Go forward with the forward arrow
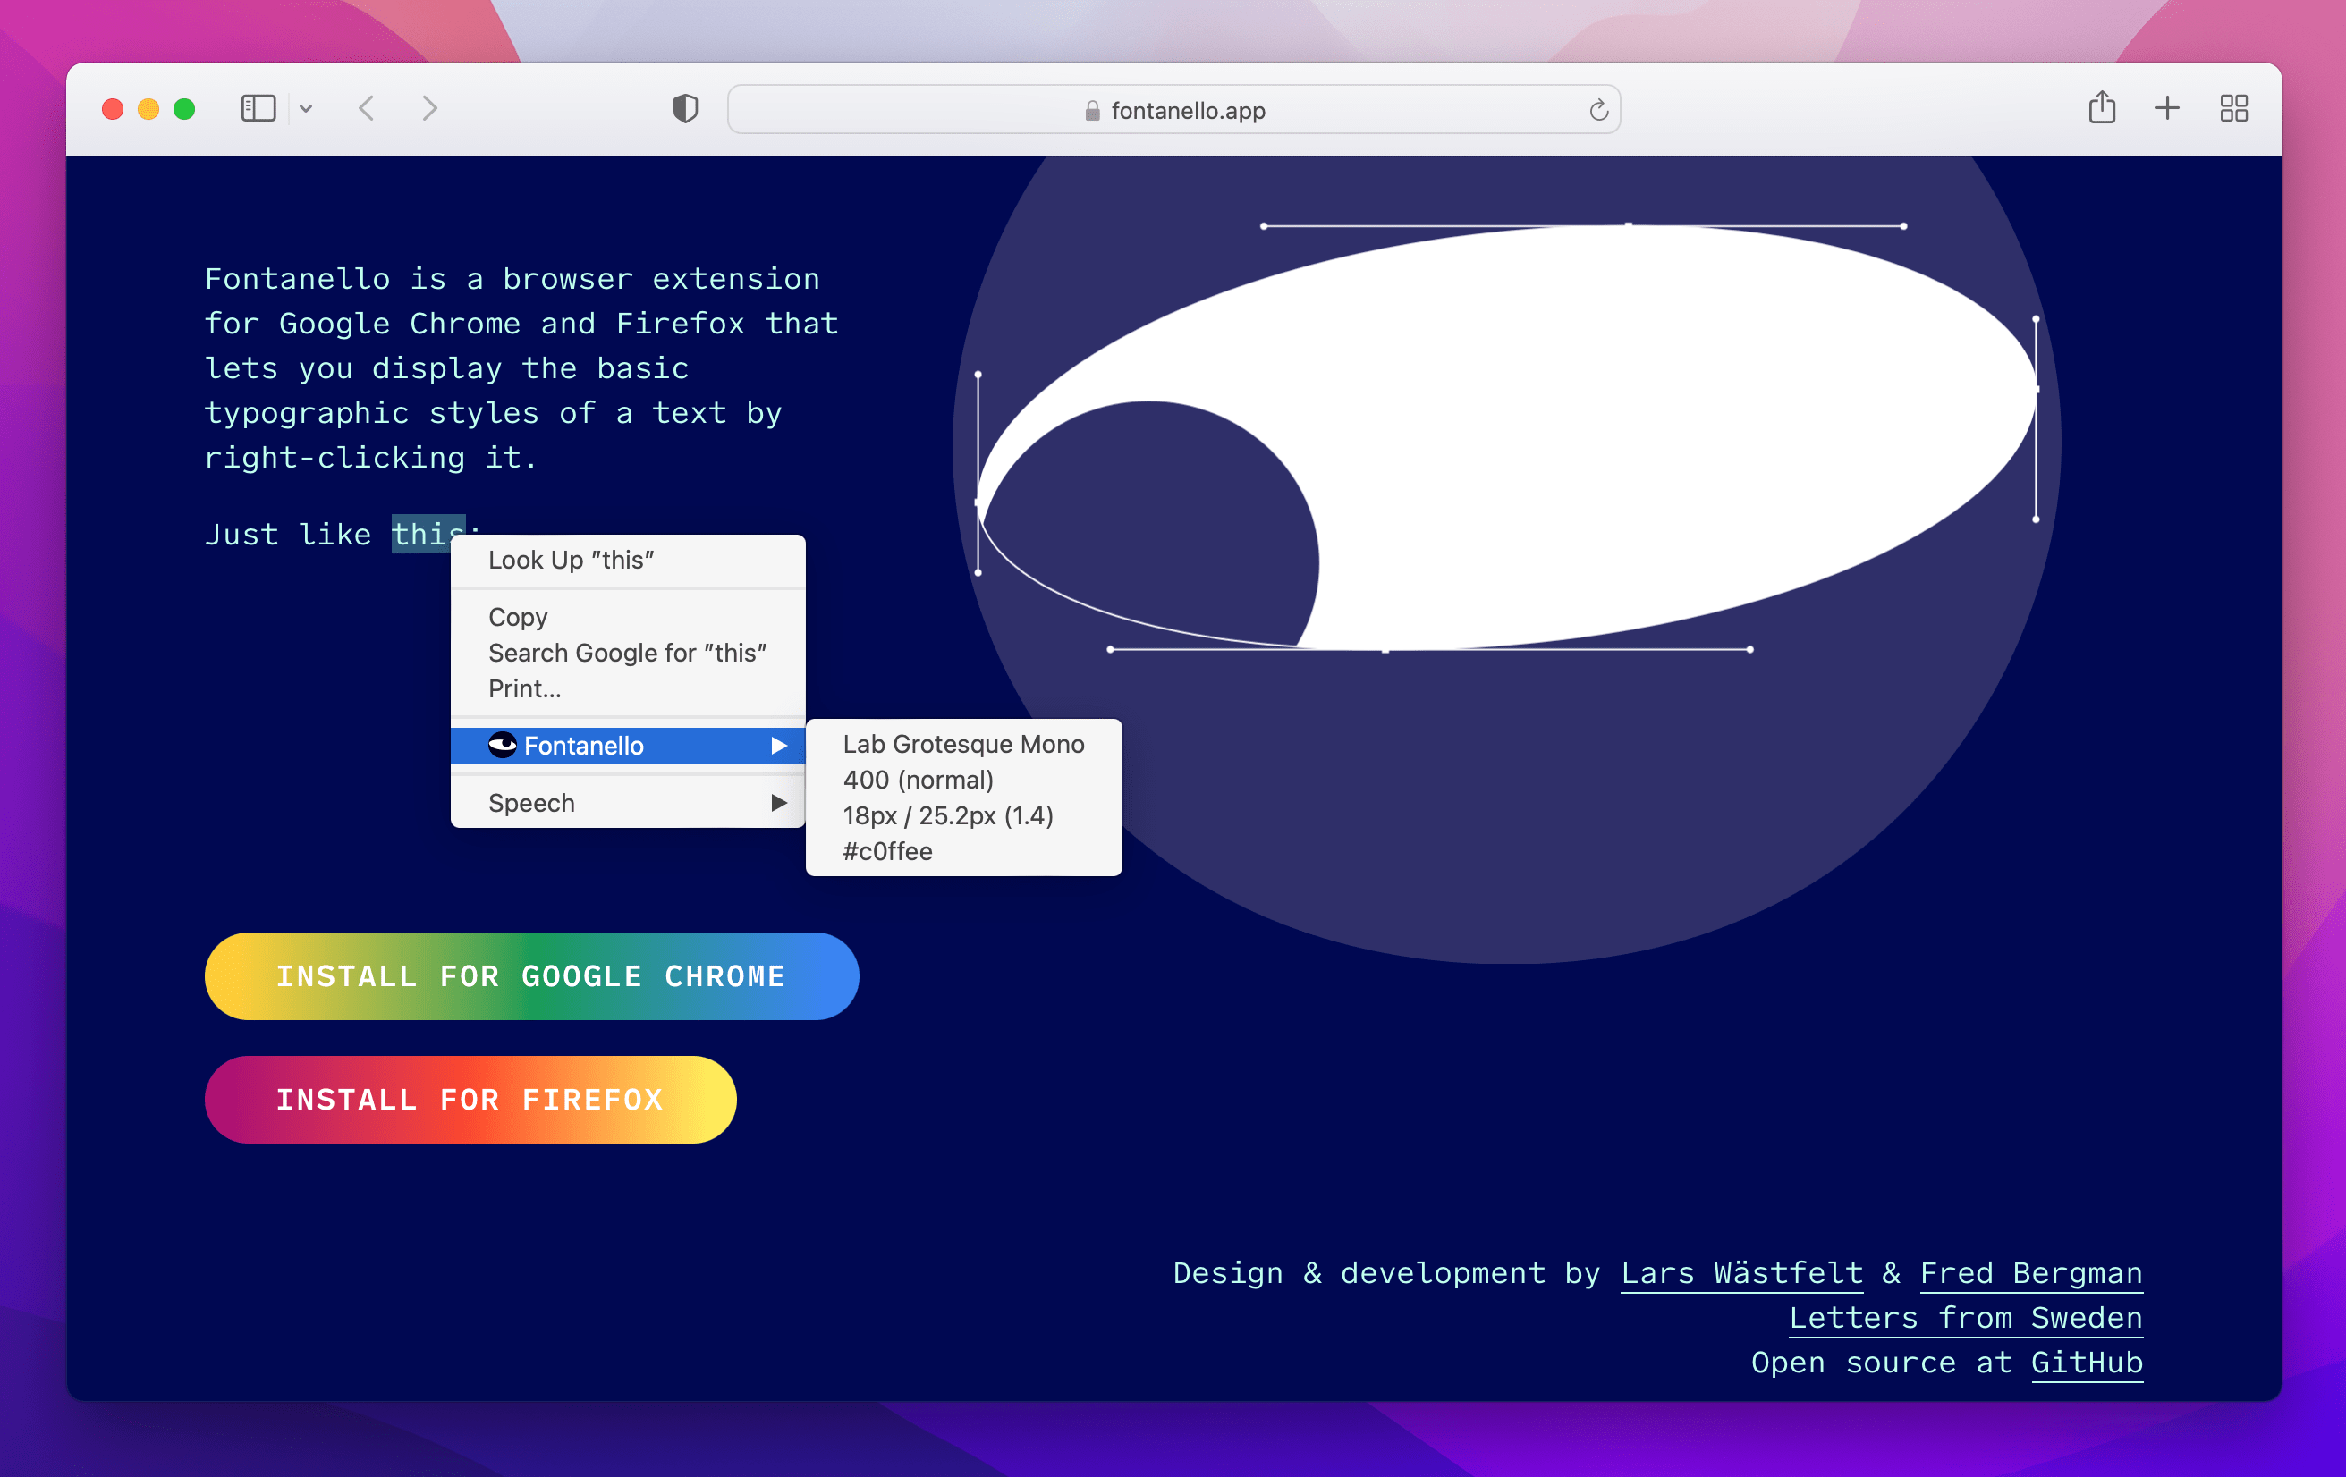 pos(429,108)
